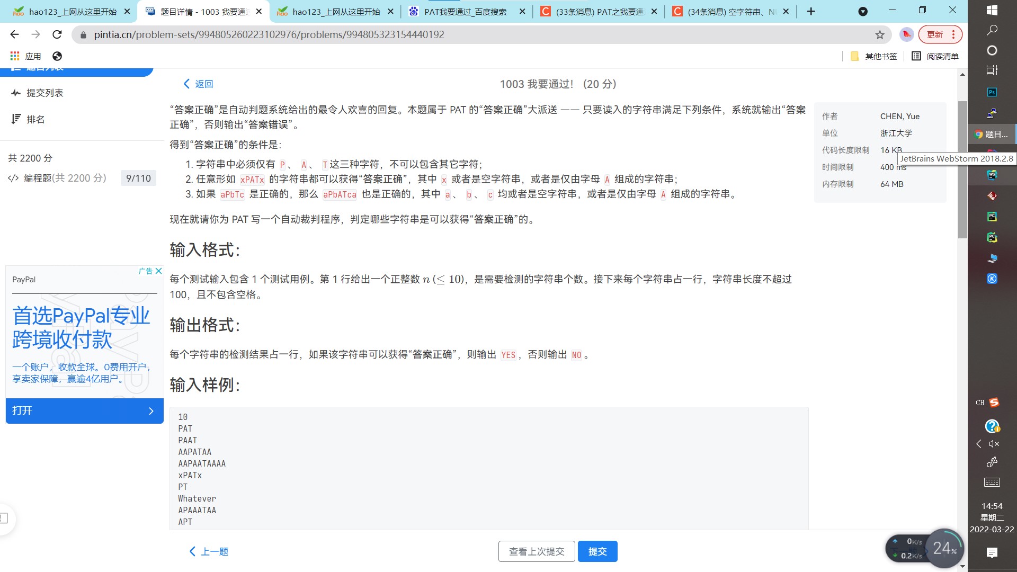Open Windows search icon on taskbar

tap(992, 30)
